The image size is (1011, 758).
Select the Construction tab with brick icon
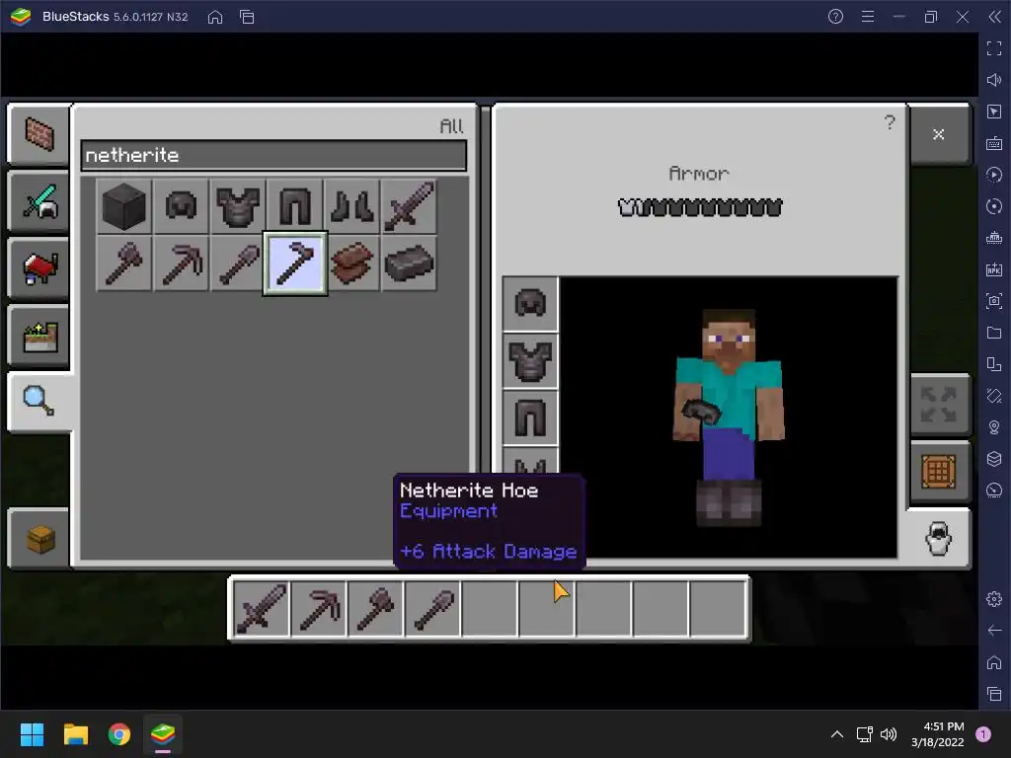click(x=39, y=134)
